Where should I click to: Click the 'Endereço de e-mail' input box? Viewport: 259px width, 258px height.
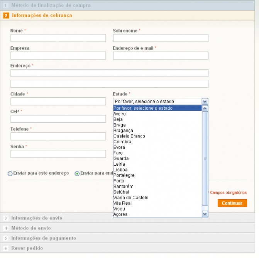click(161, 56)
